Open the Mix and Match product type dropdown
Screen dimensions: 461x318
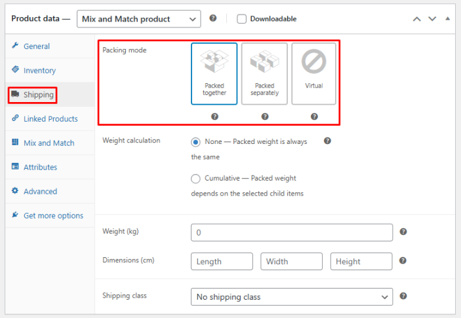pos(138,19)
